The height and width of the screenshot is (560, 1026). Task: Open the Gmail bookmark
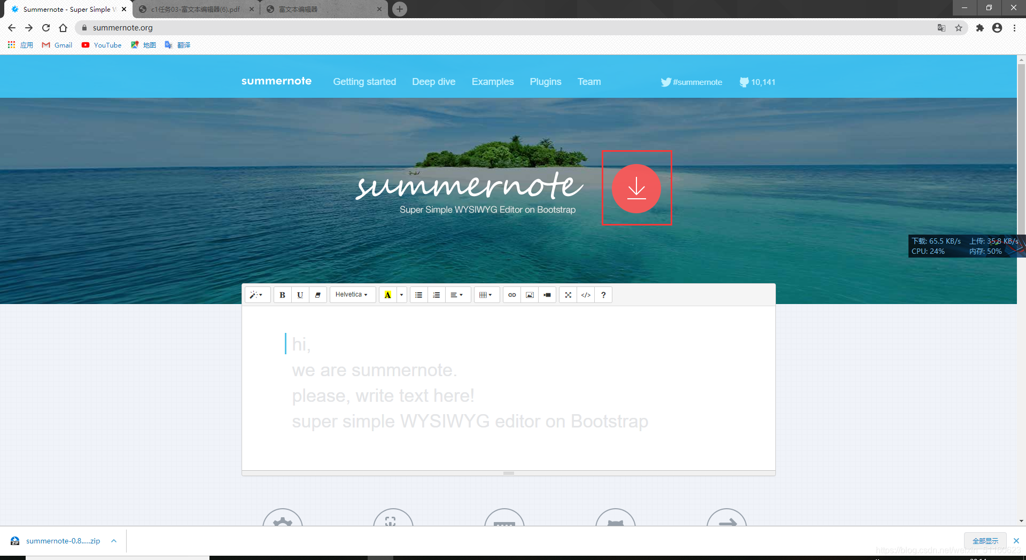[x=57, y=45]
